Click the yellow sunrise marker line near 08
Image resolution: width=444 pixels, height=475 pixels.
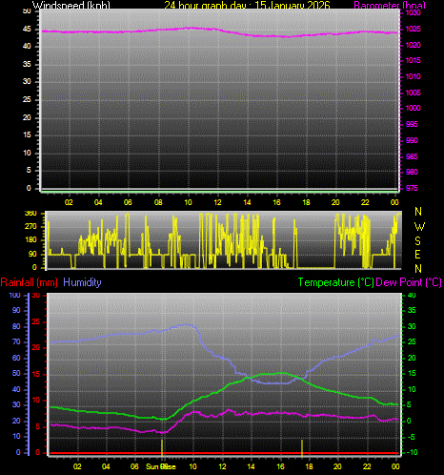coord(162,447)
